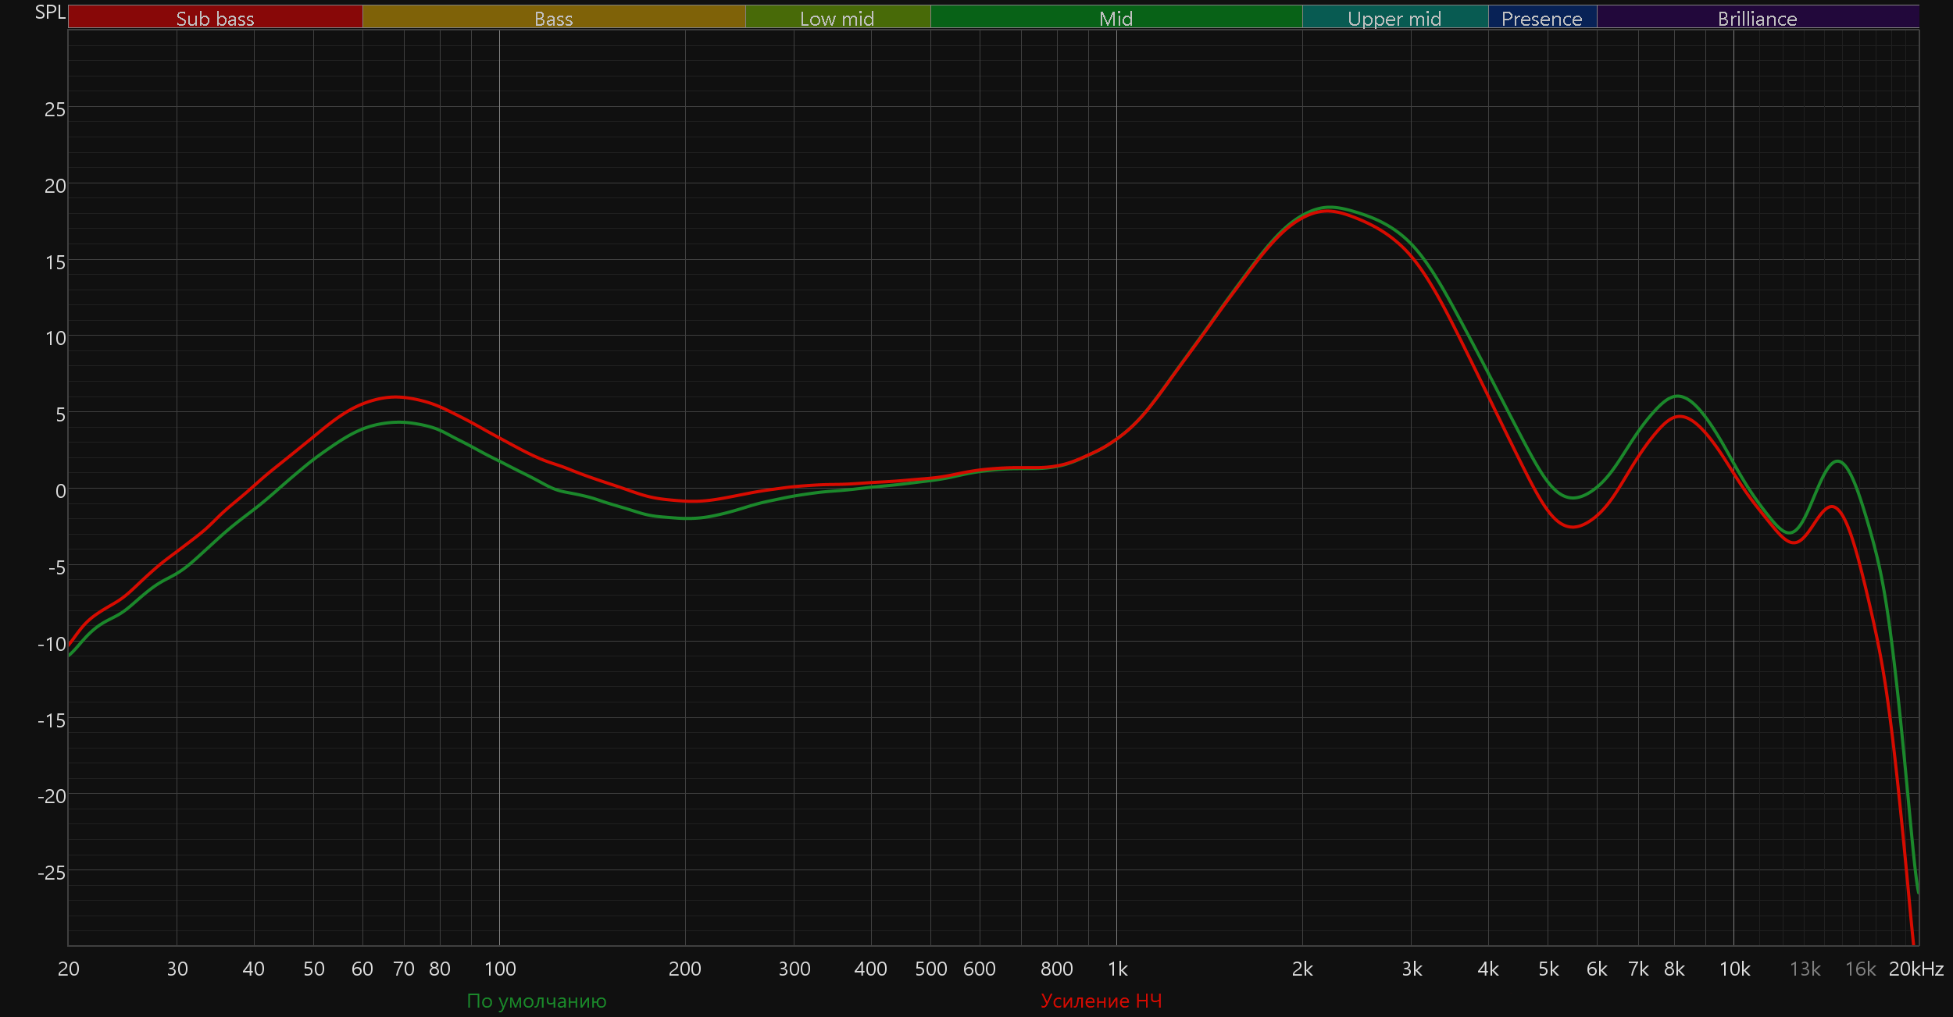Click the 200 Hz axis label
1953x1017 pixels.
click(x=684, y=969)
